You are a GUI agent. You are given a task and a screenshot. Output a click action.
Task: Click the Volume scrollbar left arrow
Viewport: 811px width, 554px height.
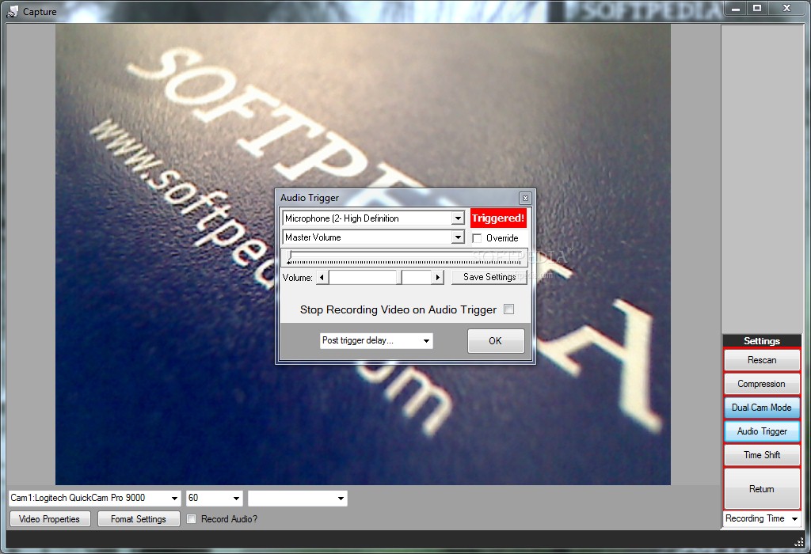coord(322,278)
